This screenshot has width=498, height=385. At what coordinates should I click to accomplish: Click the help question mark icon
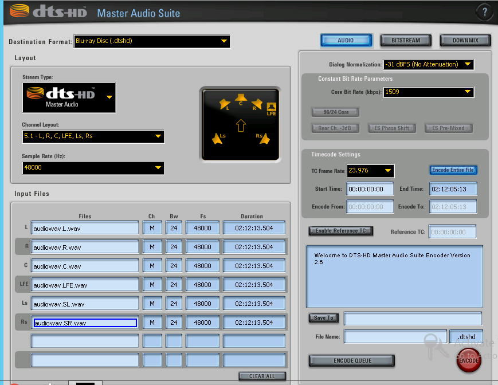484,11
